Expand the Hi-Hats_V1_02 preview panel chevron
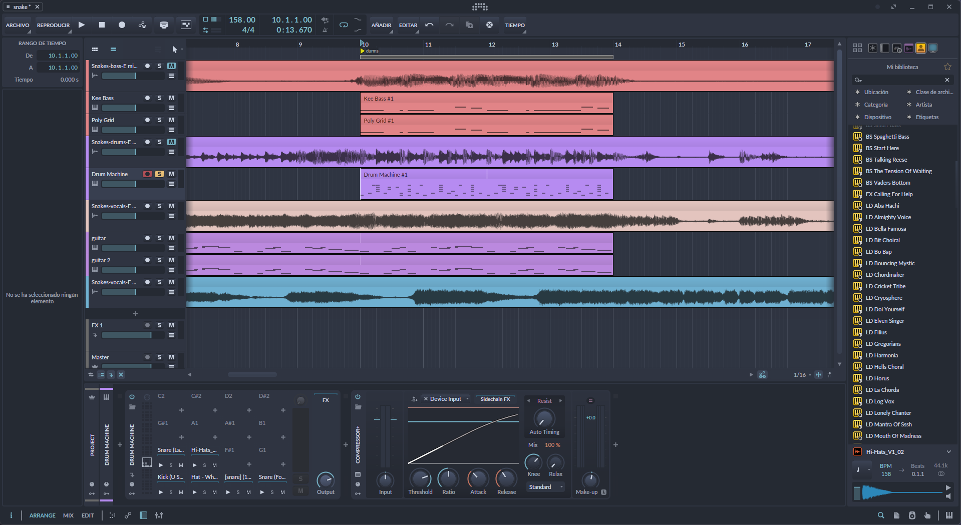 click(948, 452)
